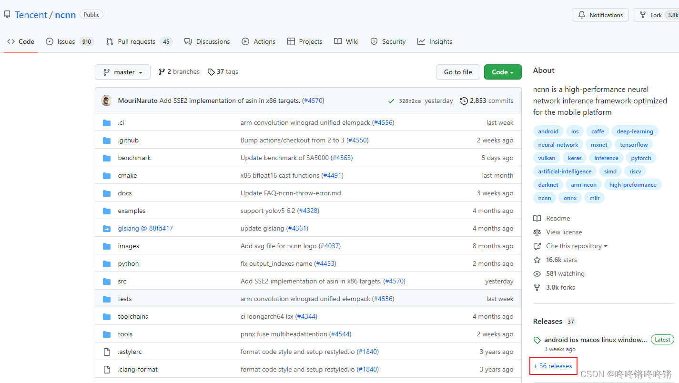Viewport: 679px width, 383px height.
Task: Open the Wiki tab
Action: click(x=346, y=41)
